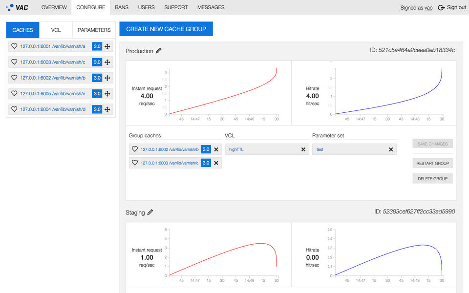Click Production 4.00 req/sec value
The height and width of the screenshot is (293, 469).
[147, 96]
